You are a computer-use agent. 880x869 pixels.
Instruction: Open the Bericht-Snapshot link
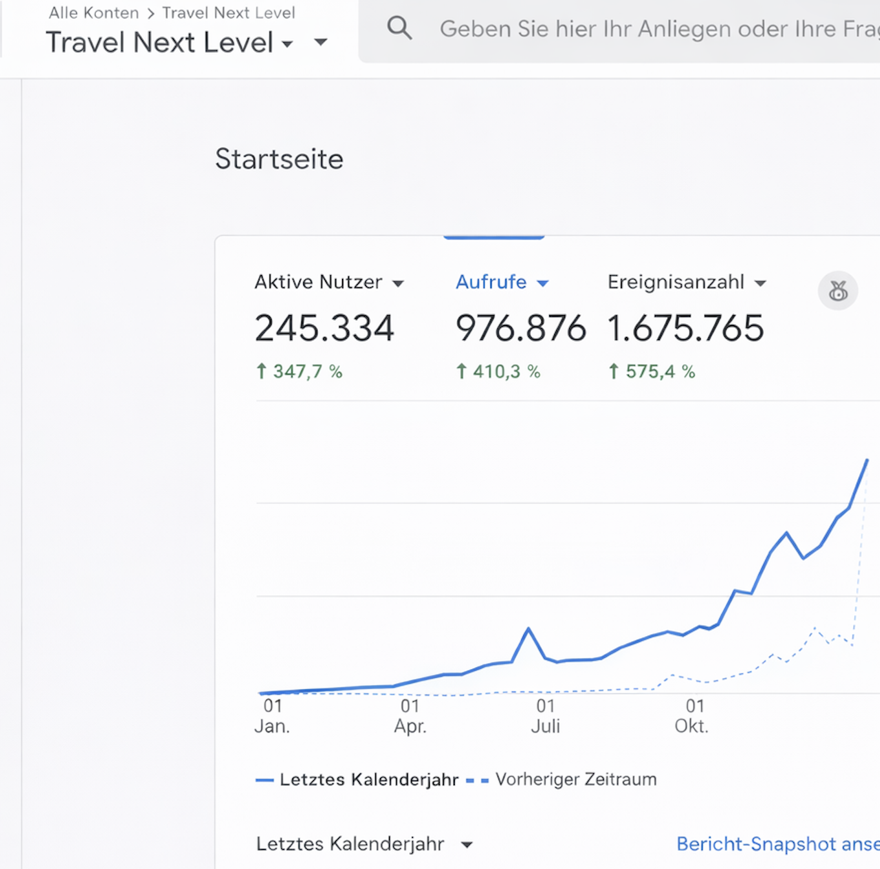pos(777,844)
